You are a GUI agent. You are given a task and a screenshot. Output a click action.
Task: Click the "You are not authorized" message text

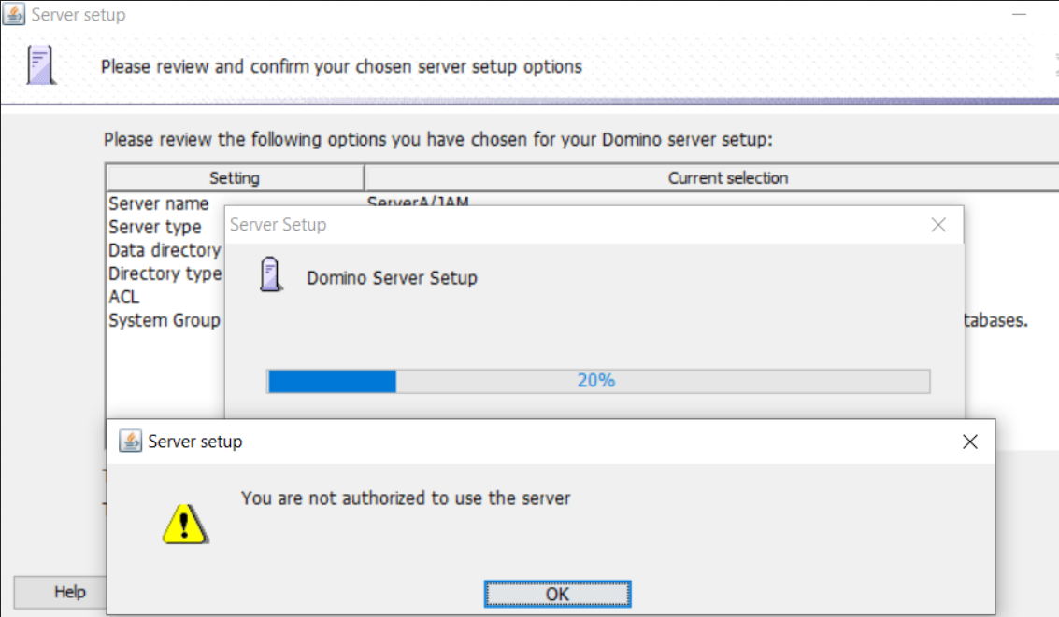click(x=406, y=498)
